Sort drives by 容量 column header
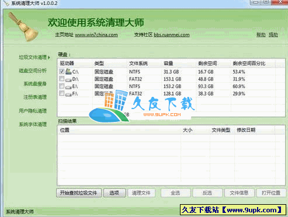The image size is (288, 217). tap(179, 64)
